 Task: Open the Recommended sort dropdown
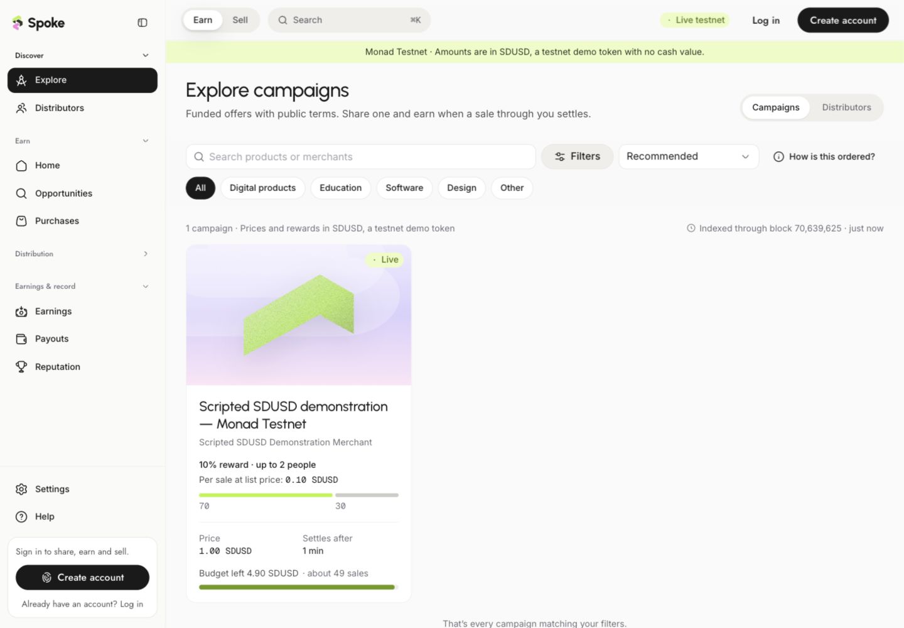(x=689, y=156)
